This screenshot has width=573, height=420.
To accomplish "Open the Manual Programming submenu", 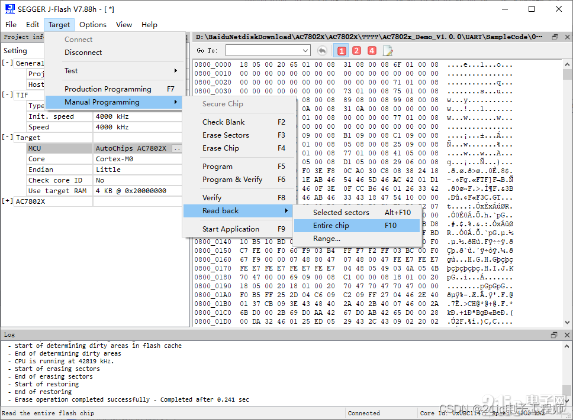I will pos(115,102).
